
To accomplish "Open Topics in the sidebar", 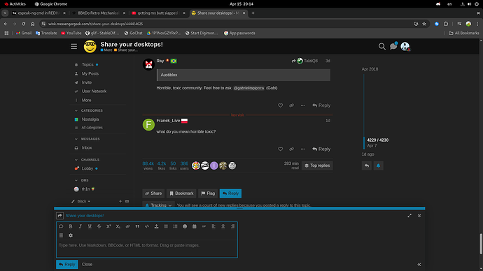I will pyautogui.click(x=87, y=64).
